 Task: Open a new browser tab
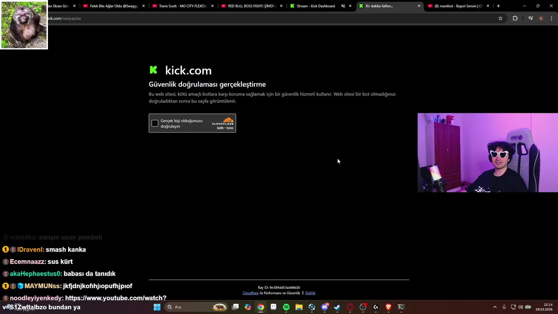pos(498,6)
